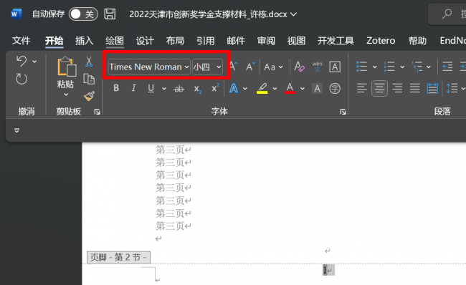Open the 开发工具 tab
Screen dimensions: 466x285
point(336,40)
